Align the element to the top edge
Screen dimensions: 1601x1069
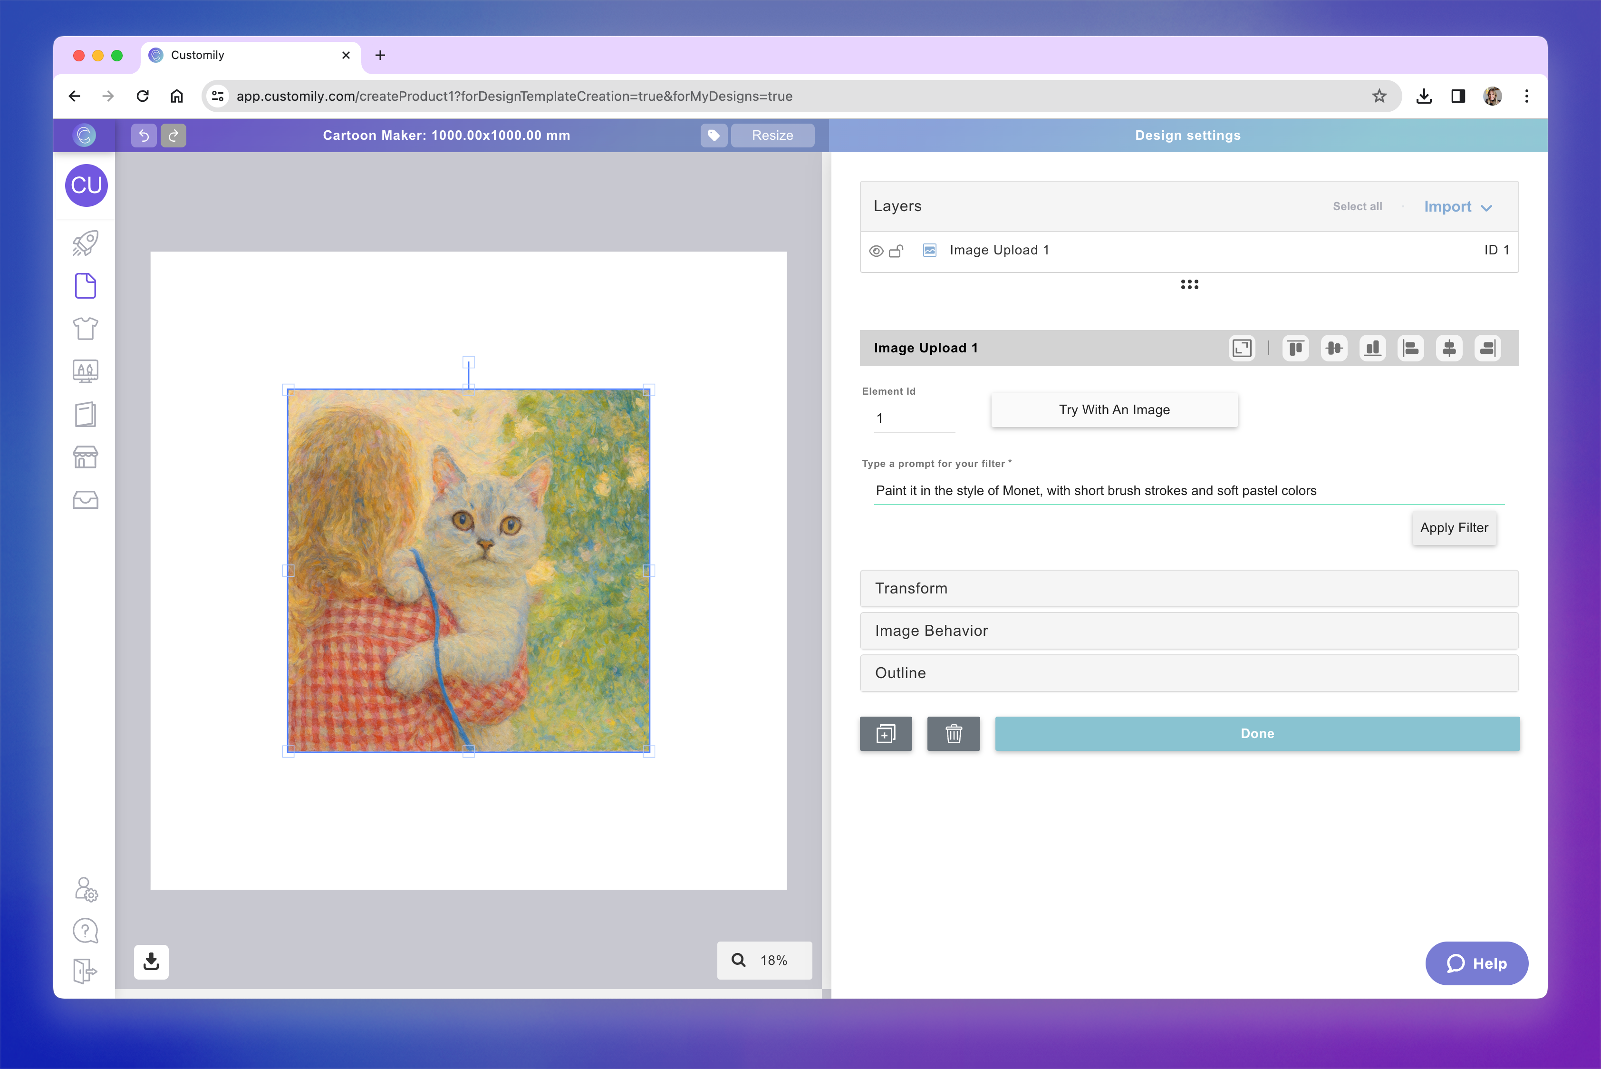tap(1295, 349)
